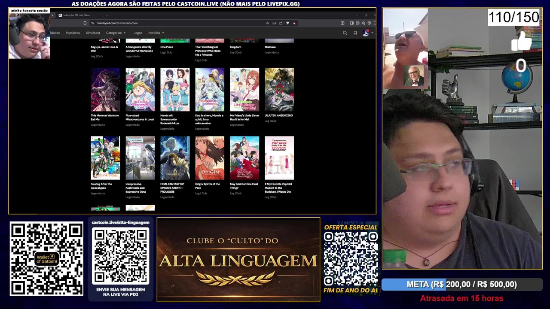Open Dad is a hero, Mom is a spirit poster
The image size is (550, 309).
click(210, 90)
